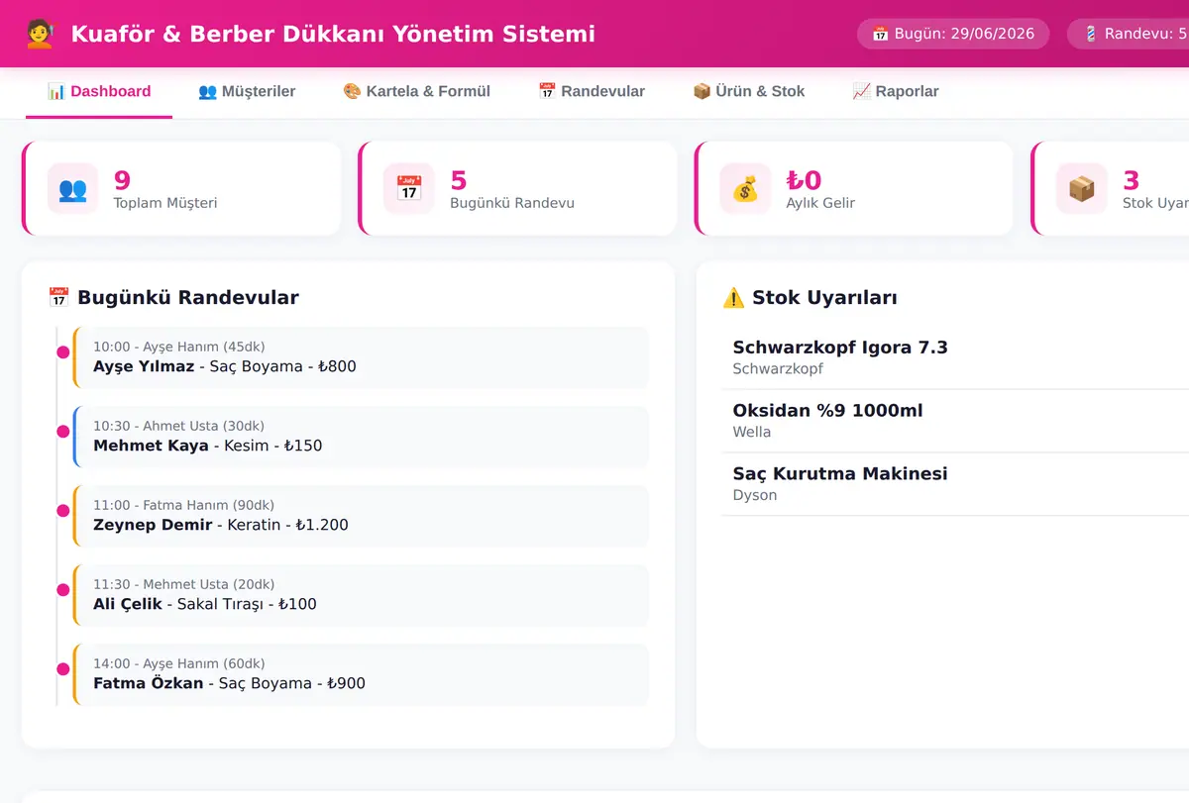
Task: Select Saç Kurutma Makinesi stock alert
Action: pos(955,484)
